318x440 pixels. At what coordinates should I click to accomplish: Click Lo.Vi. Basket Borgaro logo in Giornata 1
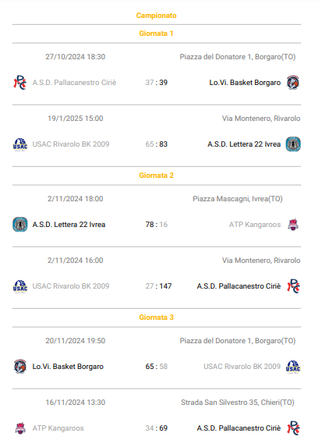(293, 83)
